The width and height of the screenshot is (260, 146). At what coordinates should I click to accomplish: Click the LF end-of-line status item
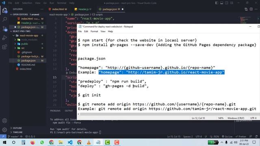coord(206,137)
